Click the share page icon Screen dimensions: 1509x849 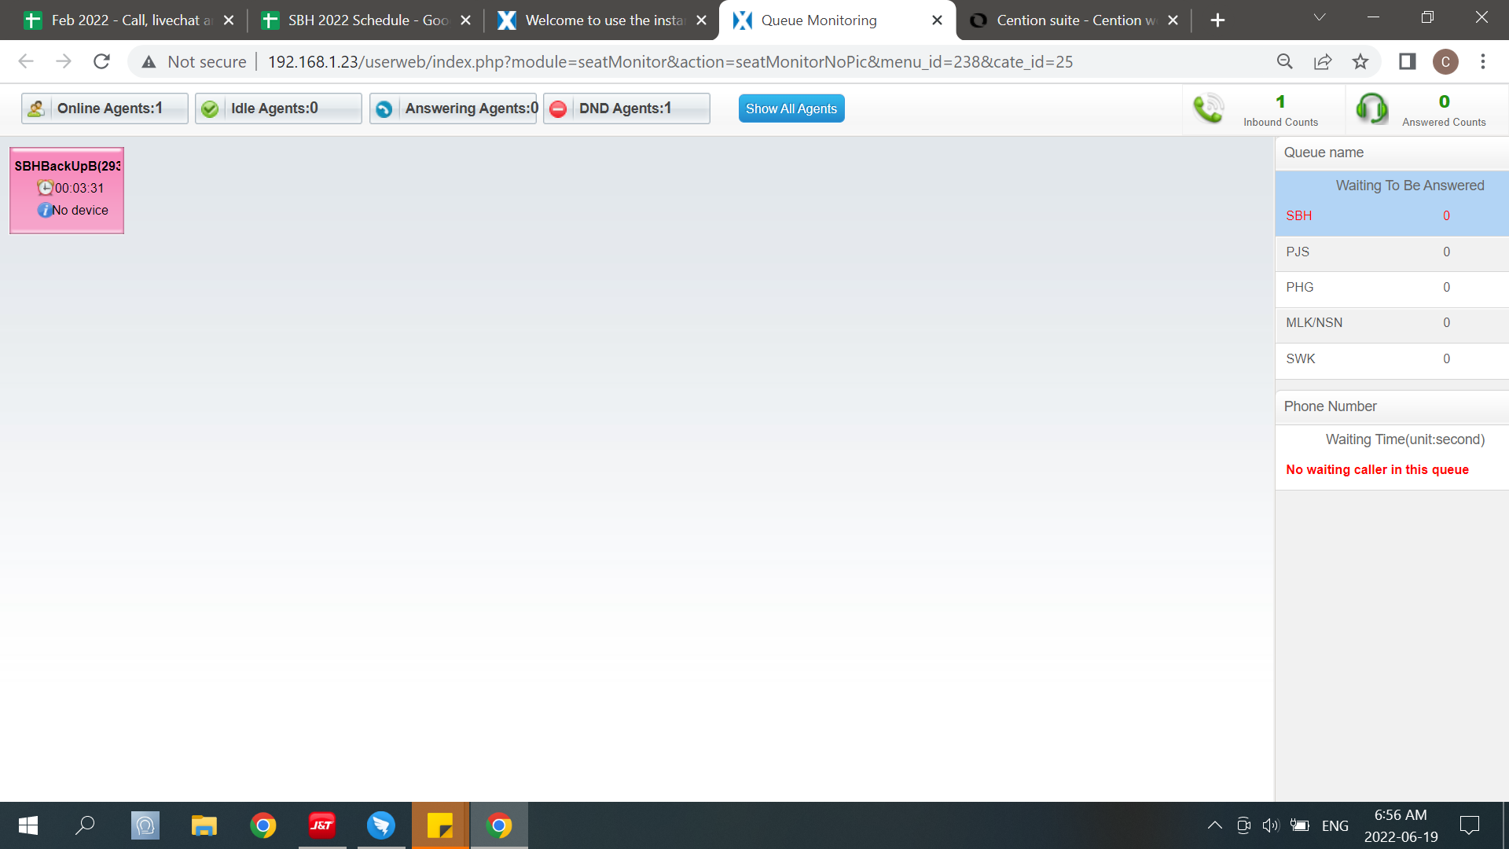click(1323, 61)
